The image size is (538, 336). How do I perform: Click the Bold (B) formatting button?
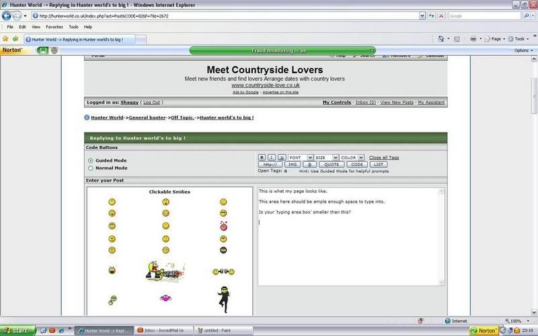pyautogui.click(x=262, y=157)
